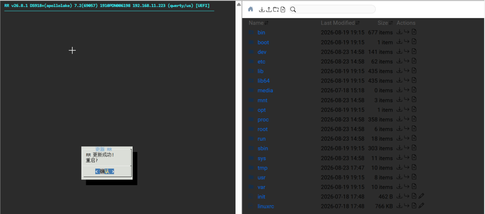Image resolution: width=485 pixels, height=214 pixels.
Task: Delete the opt folder
Action: click(x=414, y=109)
